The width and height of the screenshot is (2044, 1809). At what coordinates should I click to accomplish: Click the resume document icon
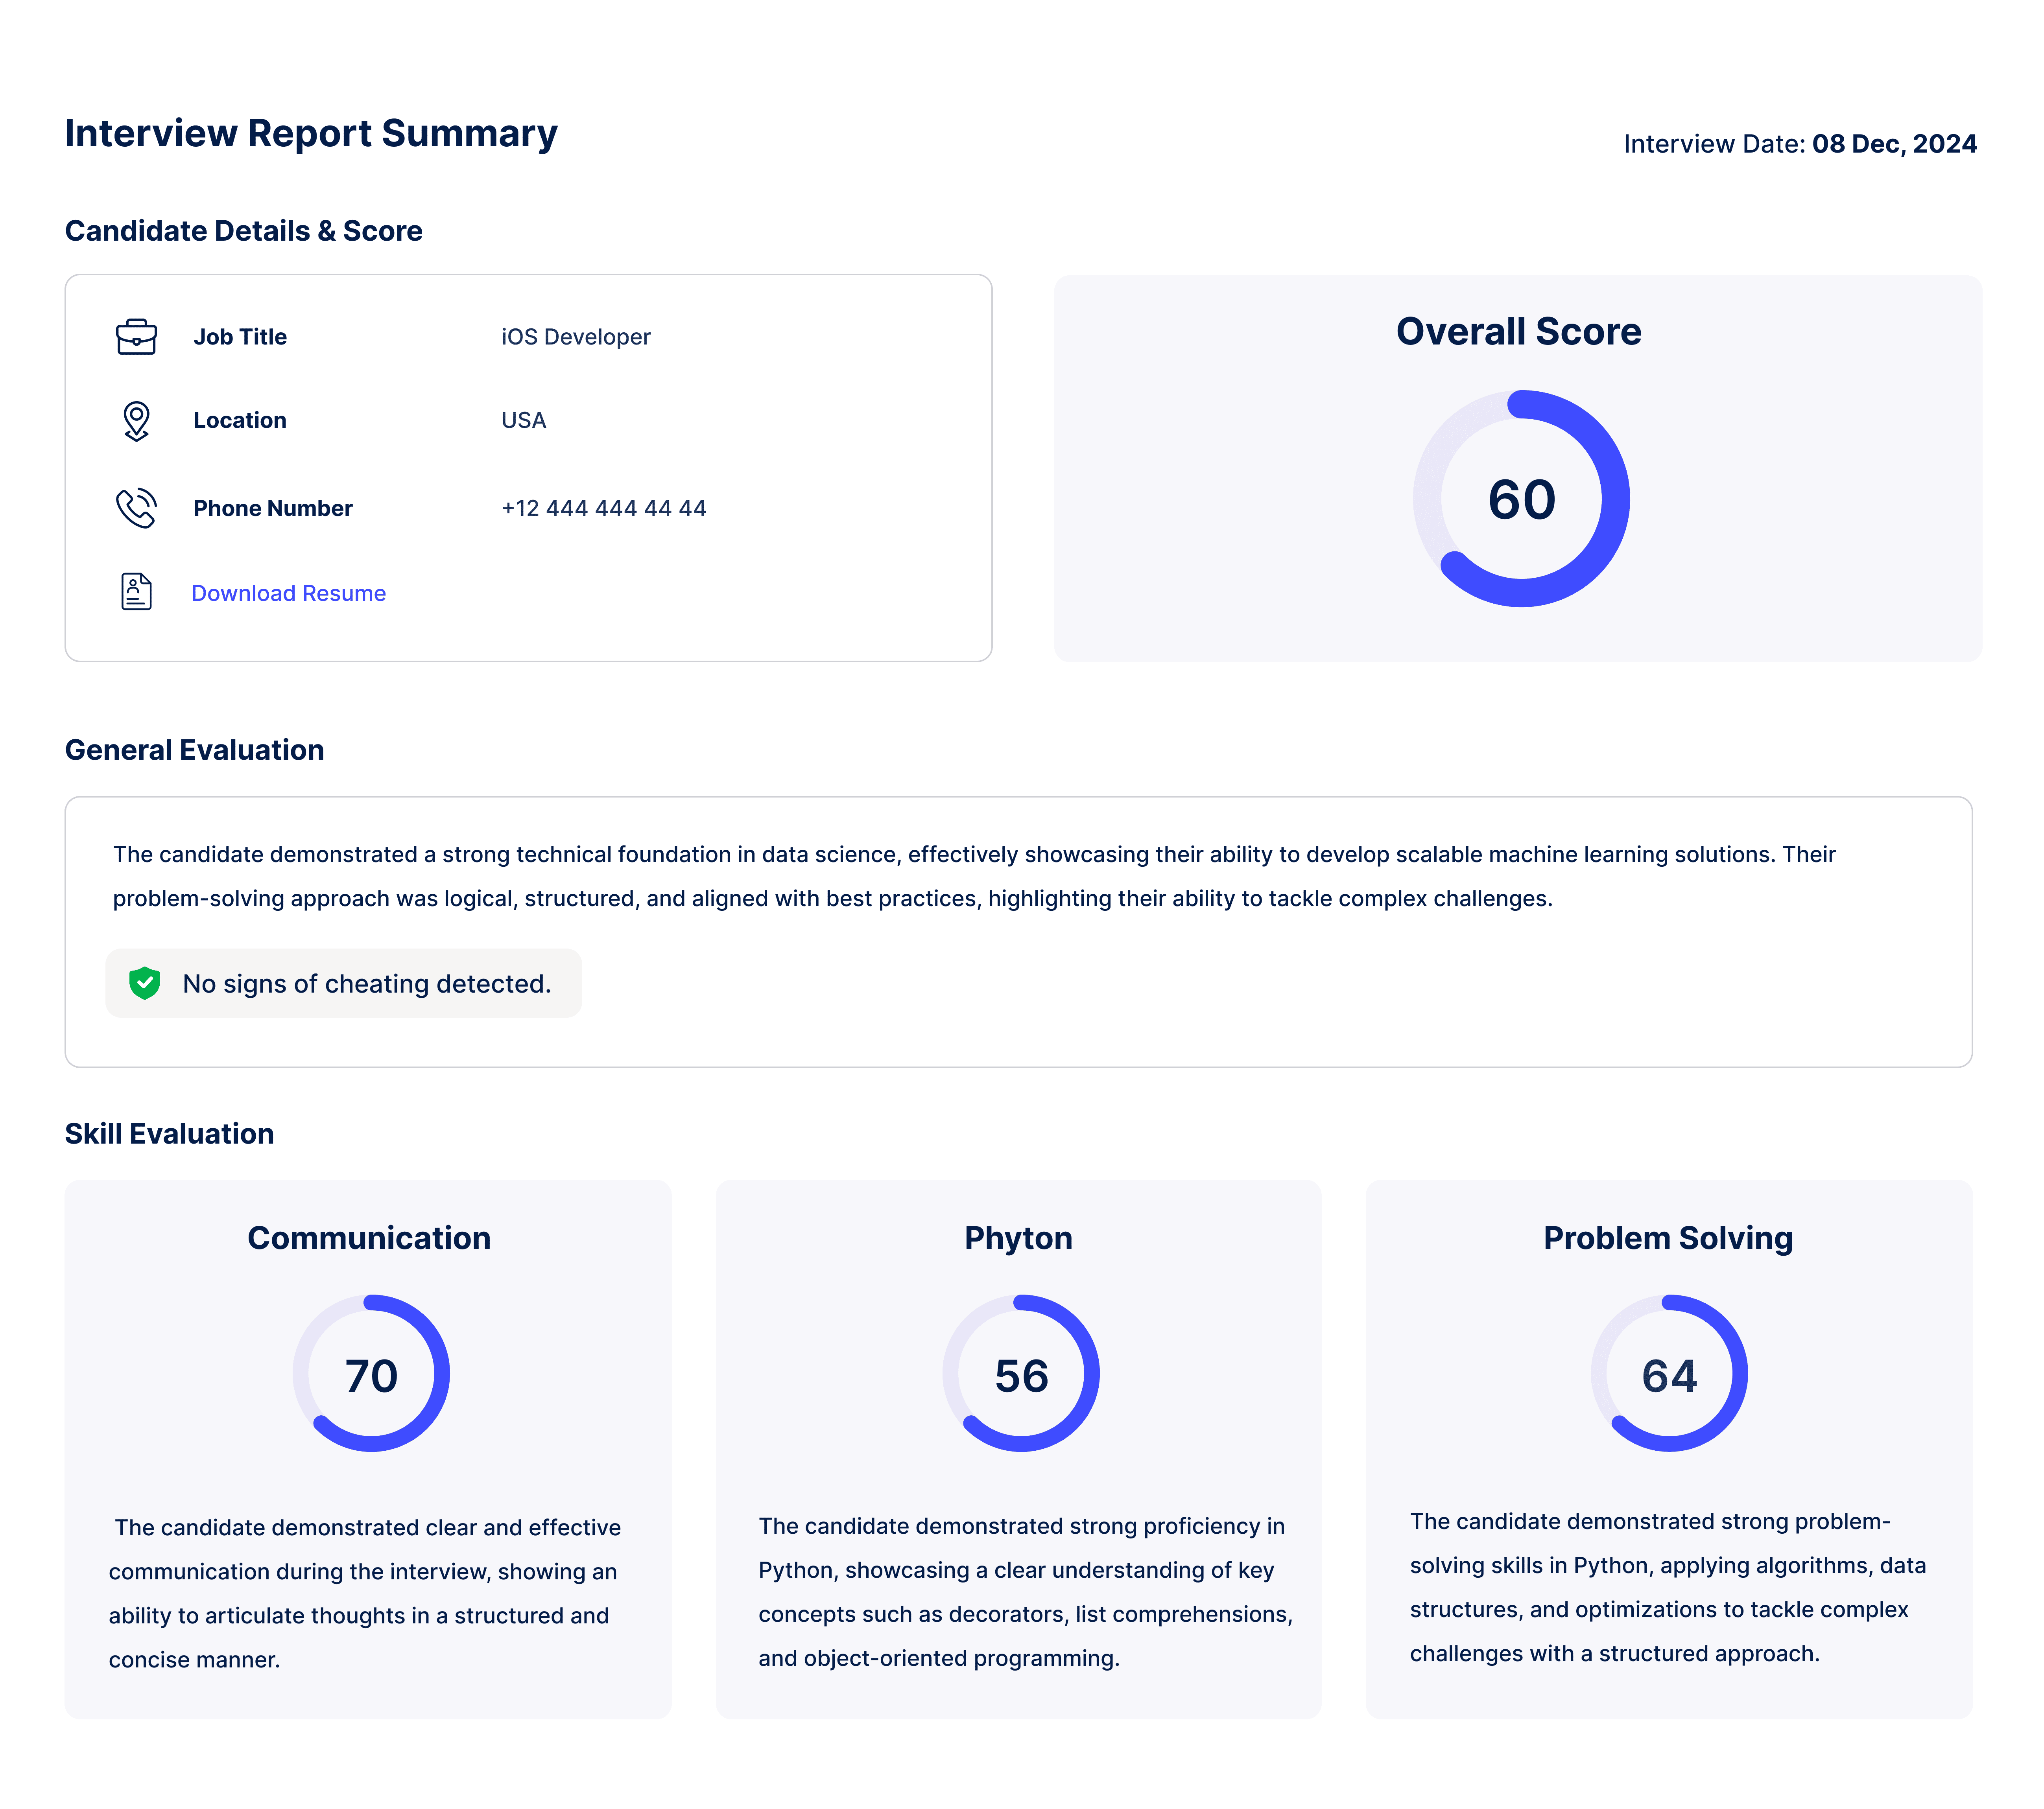pyautogui.click(x=136, y=592)
